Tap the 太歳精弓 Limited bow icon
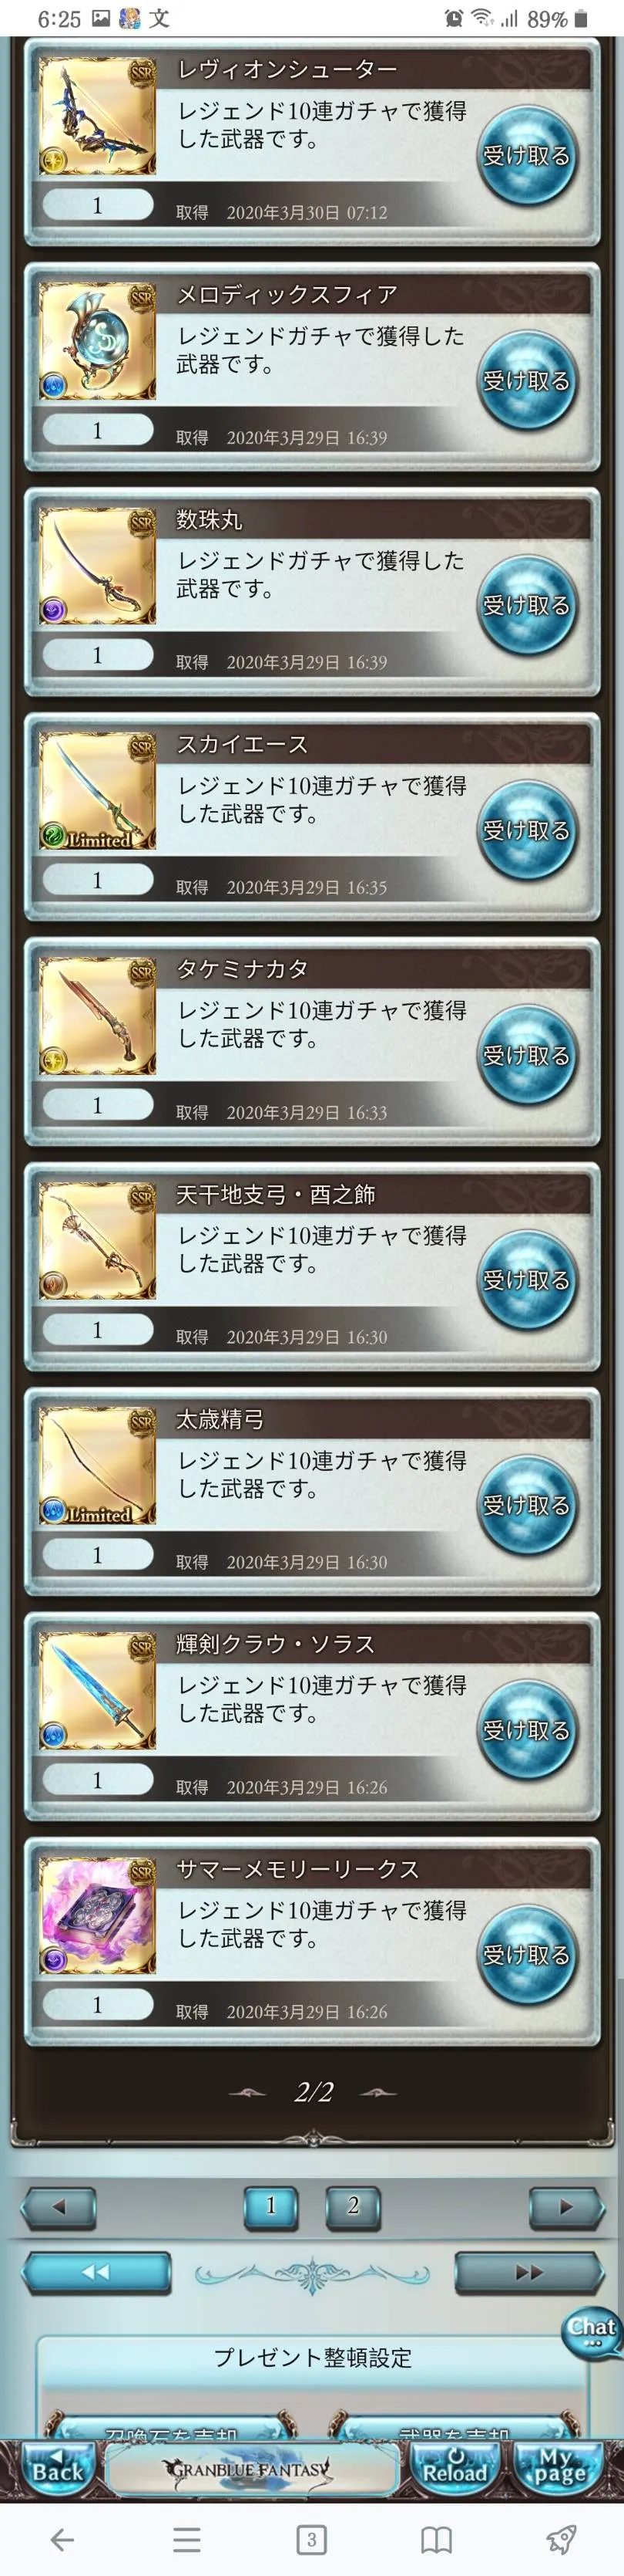Image resolution: width=624 pixels, height=2576 pixels. point(98,1466)
